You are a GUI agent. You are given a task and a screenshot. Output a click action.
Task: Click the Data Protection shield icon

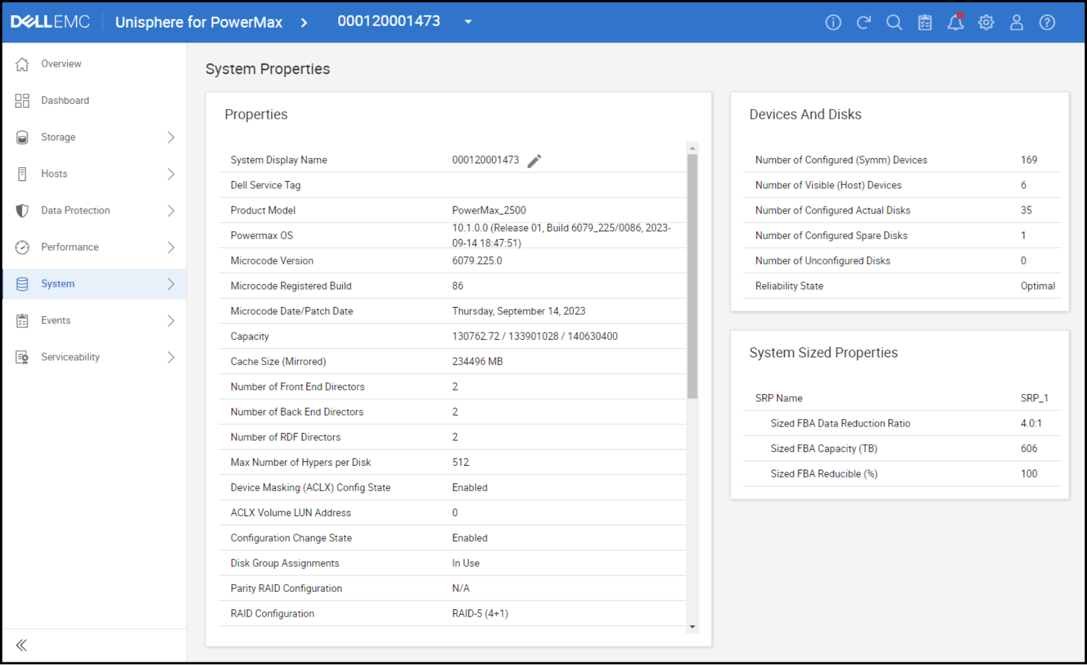click(22, 210)
